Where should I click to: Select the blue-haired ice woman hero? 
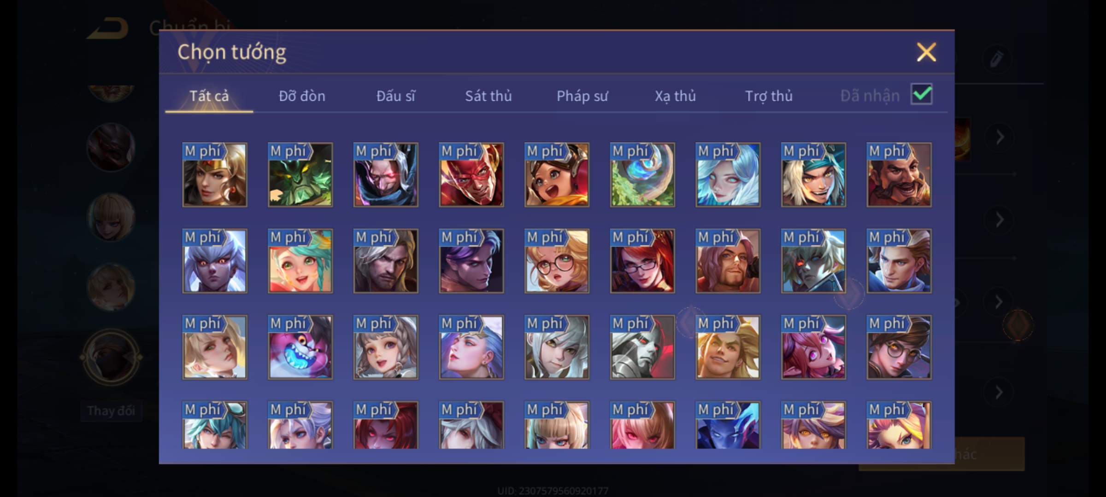pos(728,174)
